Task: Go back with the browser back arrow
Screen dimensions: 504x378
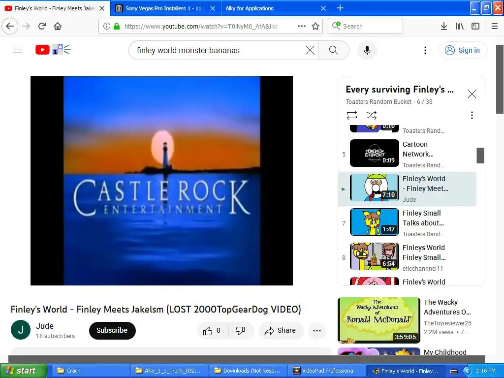Action: coord(10,26)
